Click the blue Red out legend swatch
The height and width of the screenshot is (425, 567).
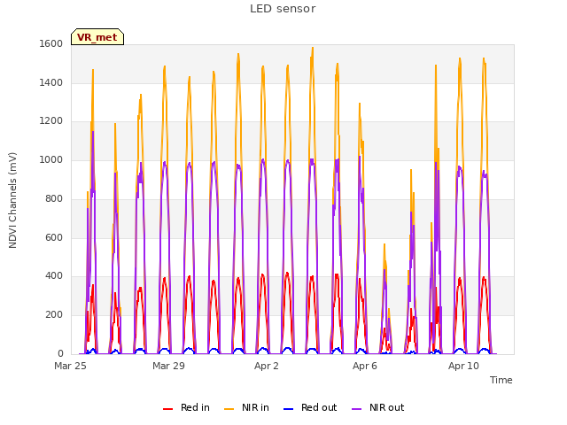(x=288, y=409)
